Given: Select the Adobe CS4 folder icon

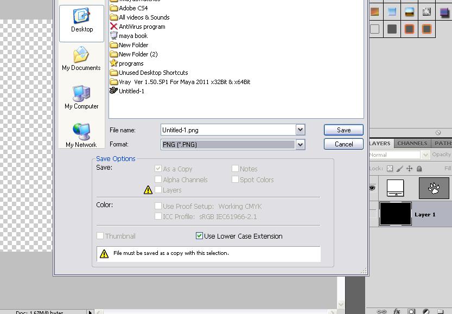Looking at the screenshot, I should point(114,8).
